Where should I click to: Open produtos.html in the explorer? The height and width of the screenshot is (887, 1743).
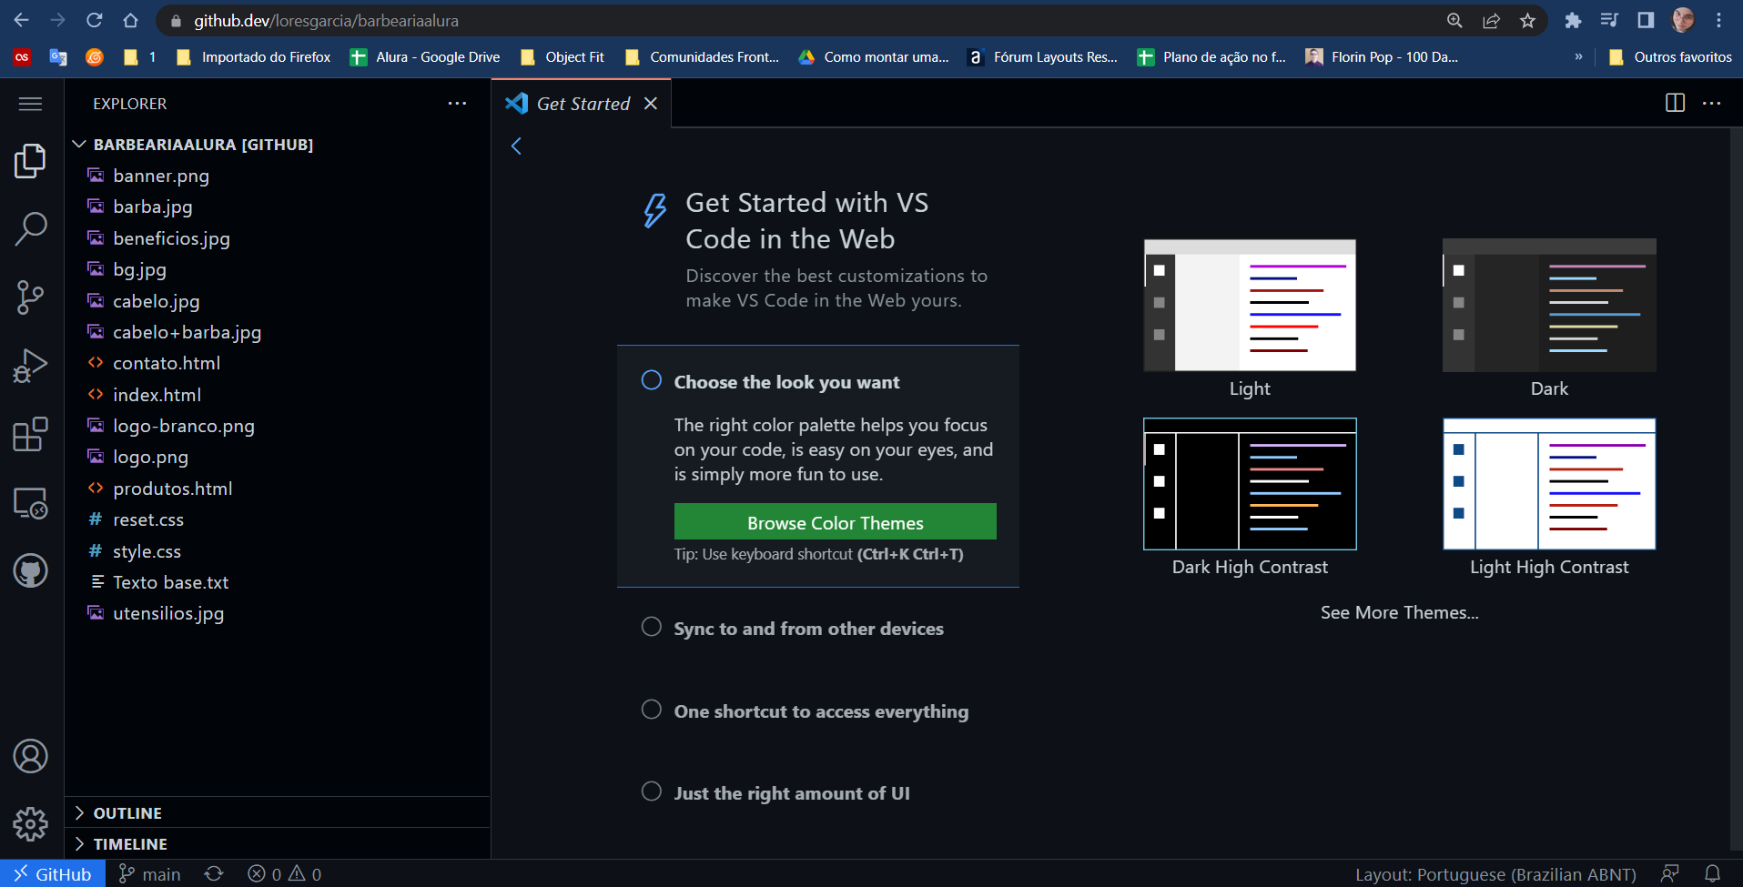pos(278,489)
